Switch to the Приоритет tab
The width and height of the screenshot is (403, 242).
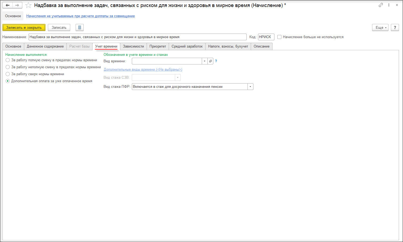[158, 46]
